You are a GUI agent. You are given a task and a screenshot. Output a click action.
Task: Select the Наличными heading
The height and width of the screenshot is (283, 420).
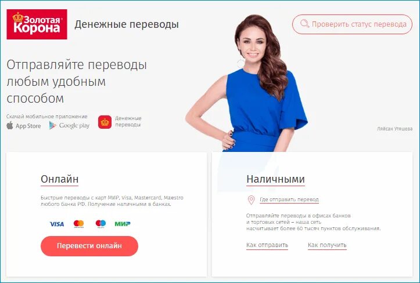tap(275, 179)
